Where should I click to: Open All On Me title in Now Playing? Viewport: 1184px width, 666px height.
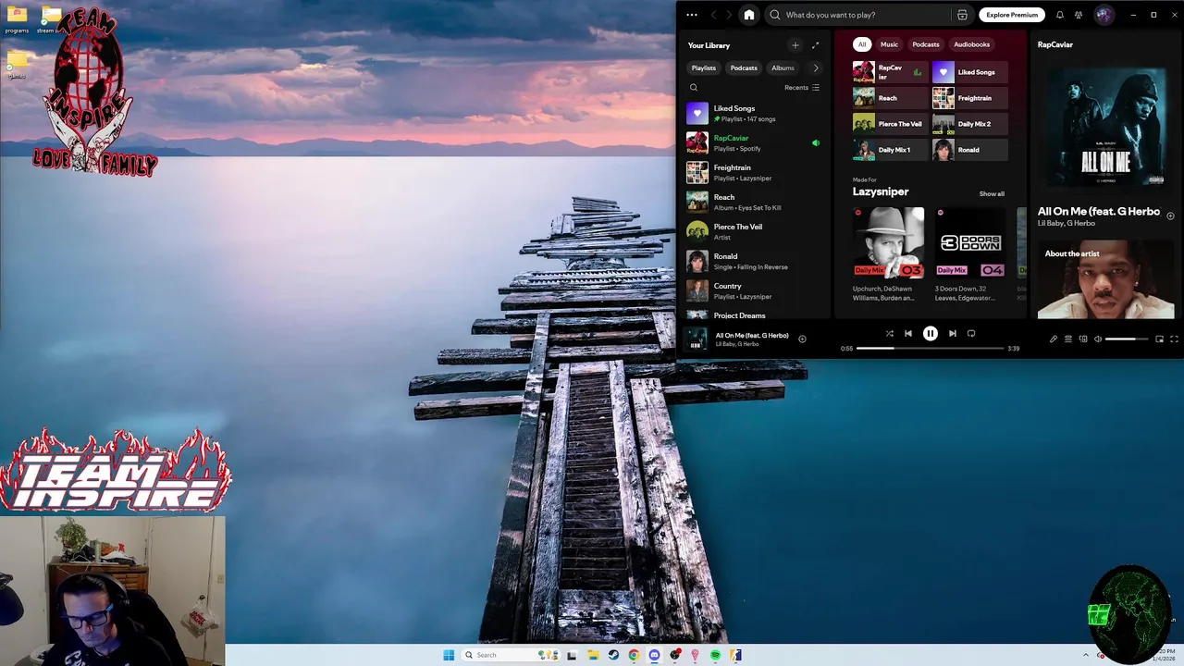[x=1098, y=212]
